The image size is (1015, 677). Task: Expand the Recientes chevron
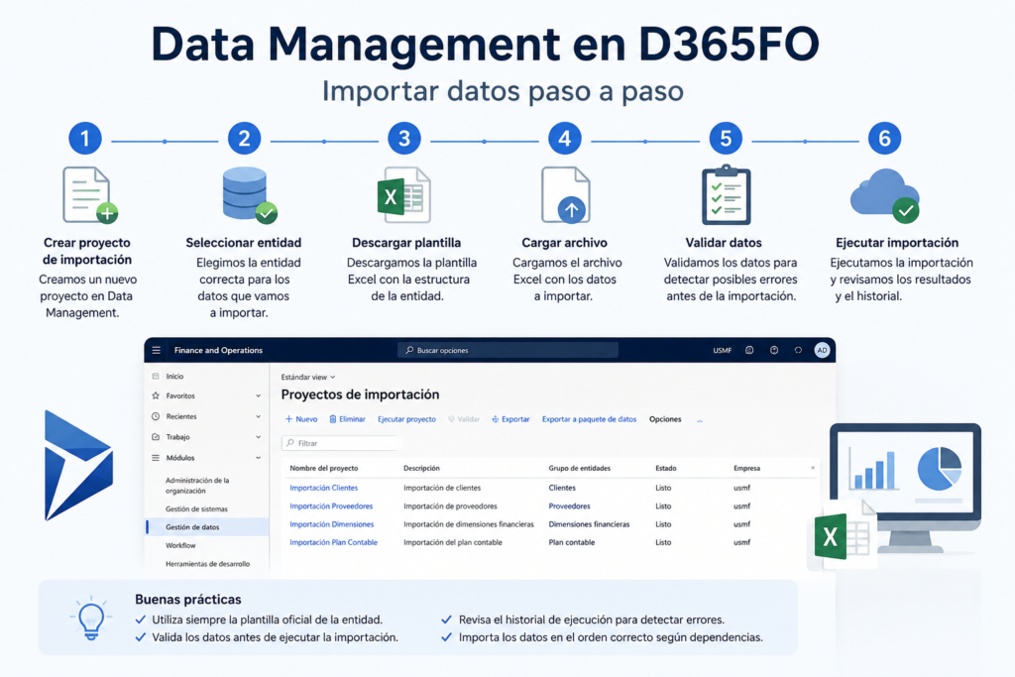259,416
